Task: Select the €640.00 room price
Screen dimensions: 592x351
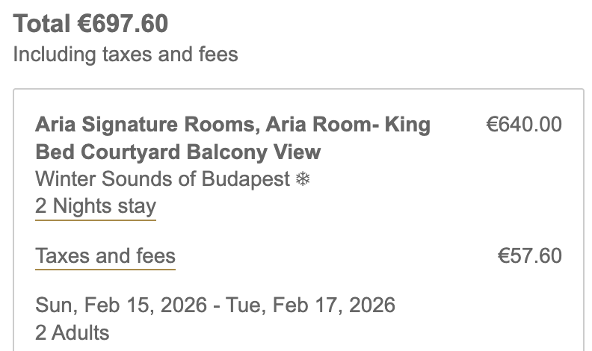Action: click(x=523, y=125)
